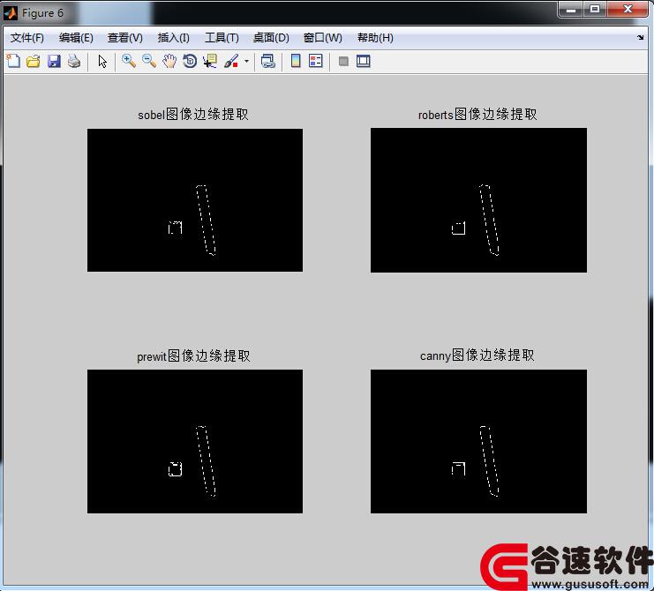Click the title 'sobel图像边缘提取'
The height and width of the screenshot is (591, 654).
(x=193, y=114)
